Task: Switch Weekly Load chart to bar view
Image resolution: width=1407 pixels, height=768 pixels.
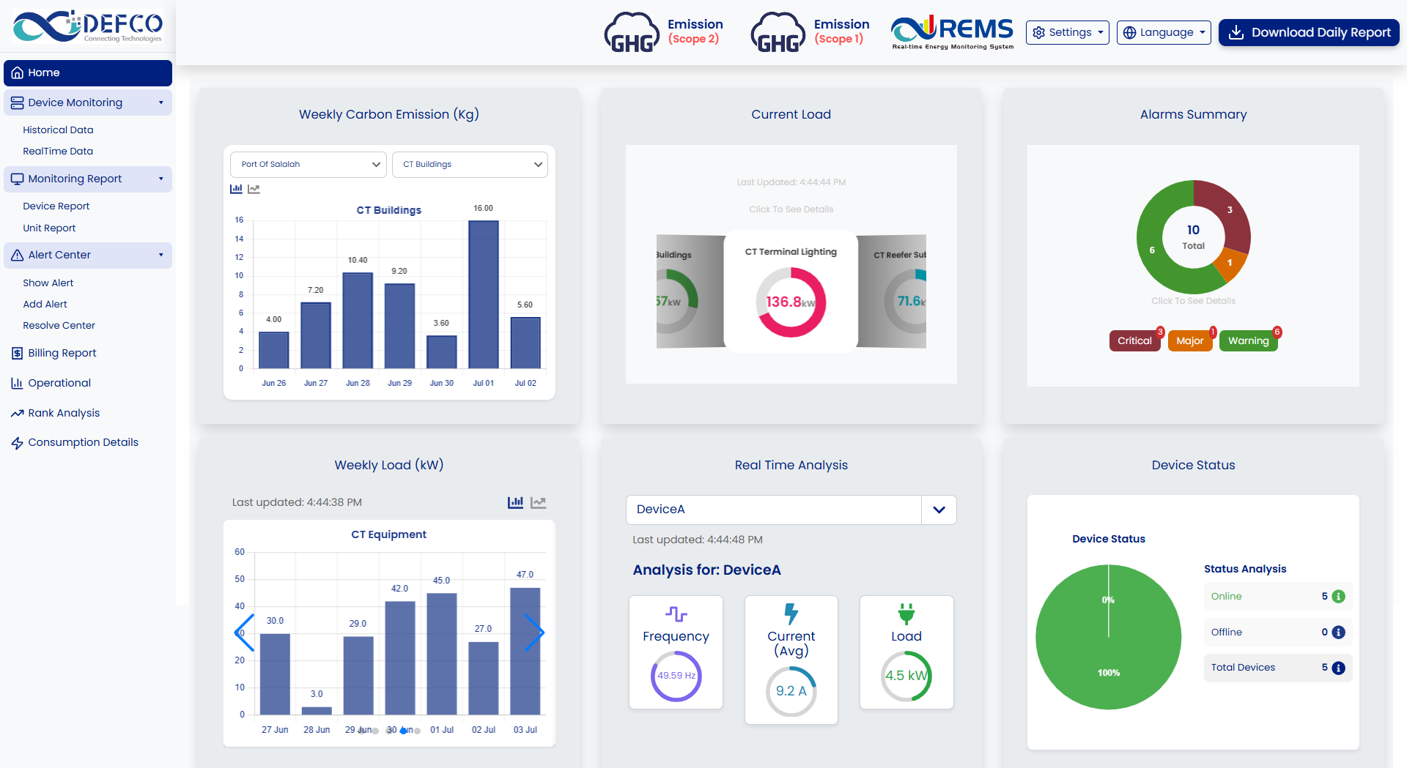Action: coord(516,502)
